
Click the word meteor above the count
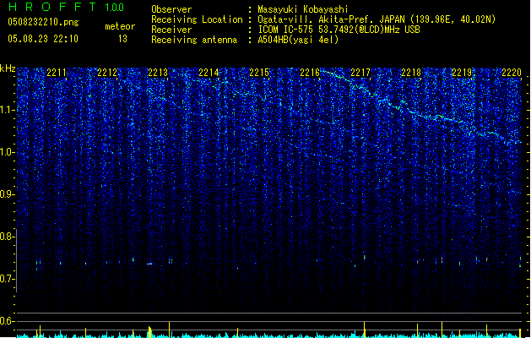click(120, 26)
